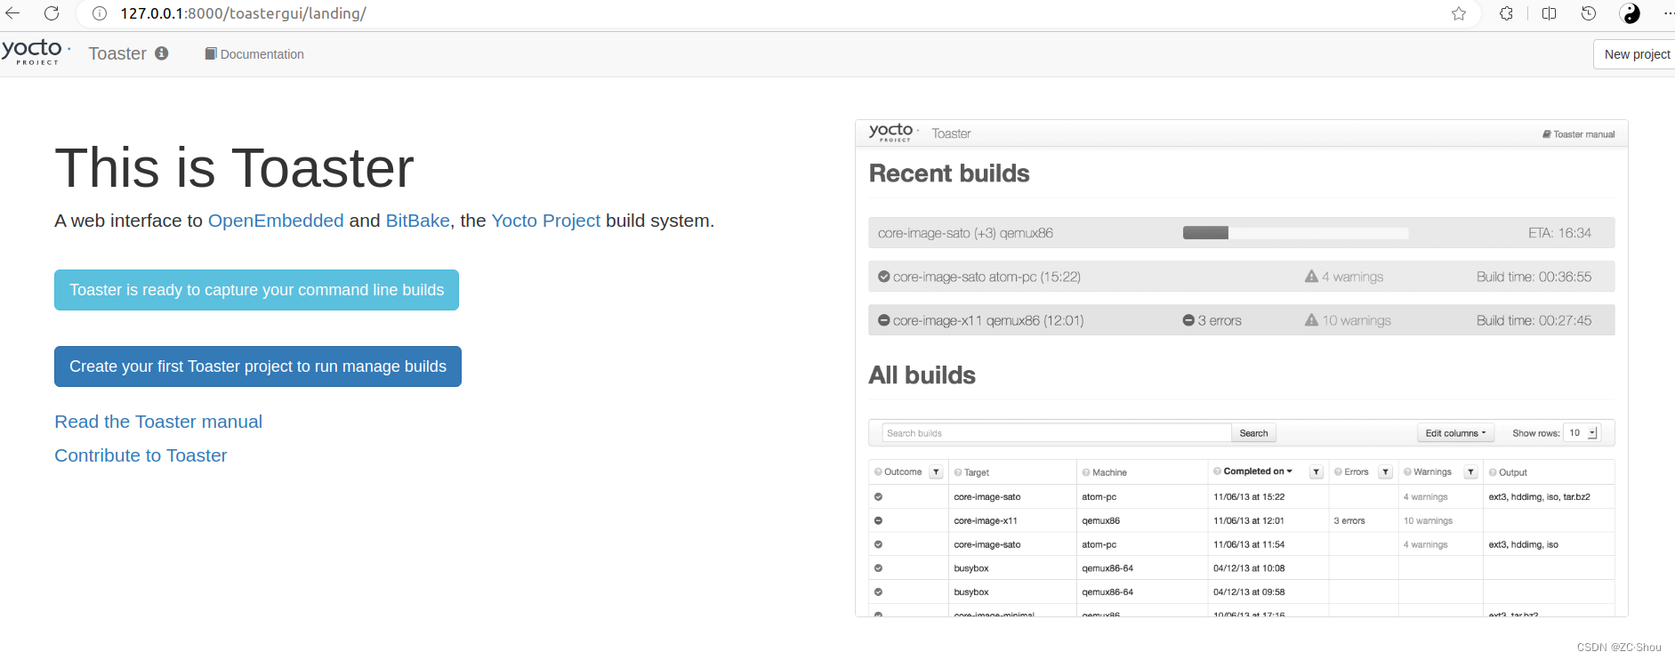The width and height of the screenshot is (1675, 660).
Task: Click the 'This is Toaster' heading
Action: [x=234, y=168]
